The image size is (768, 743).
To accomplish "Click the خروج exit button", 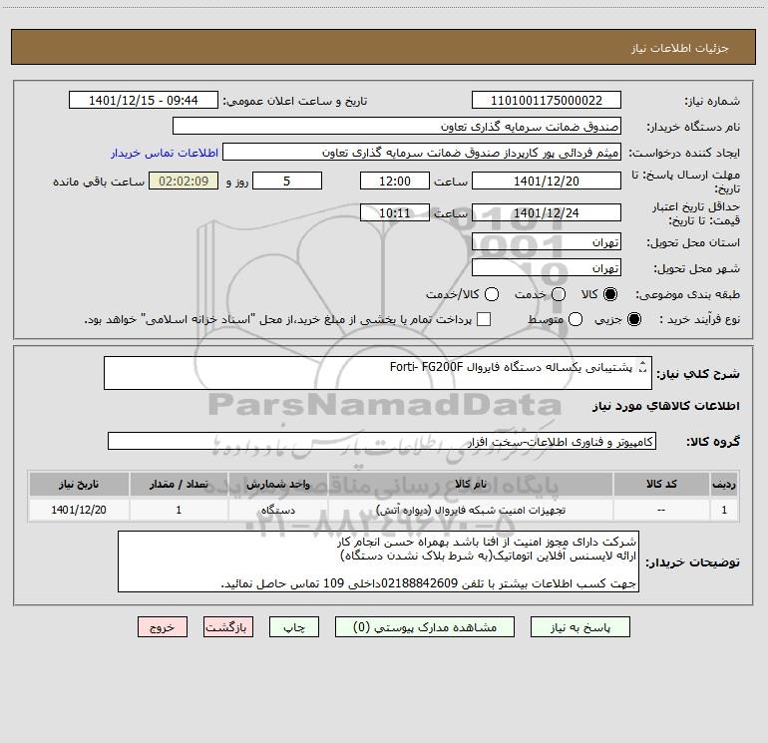I will [163, 627].
